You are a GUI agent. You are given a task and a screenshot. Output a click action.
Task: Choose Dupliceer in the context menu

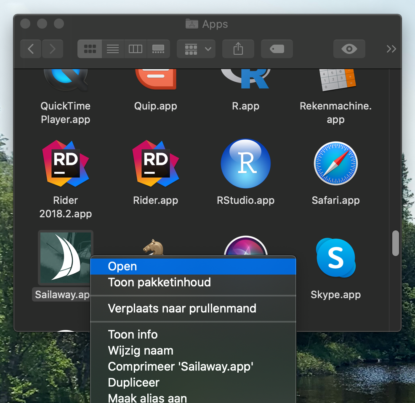193,383
